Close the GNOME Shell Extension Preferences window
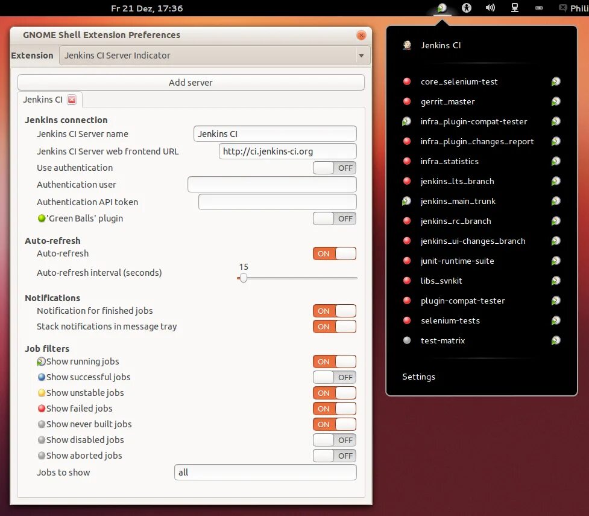 point(361,35)
